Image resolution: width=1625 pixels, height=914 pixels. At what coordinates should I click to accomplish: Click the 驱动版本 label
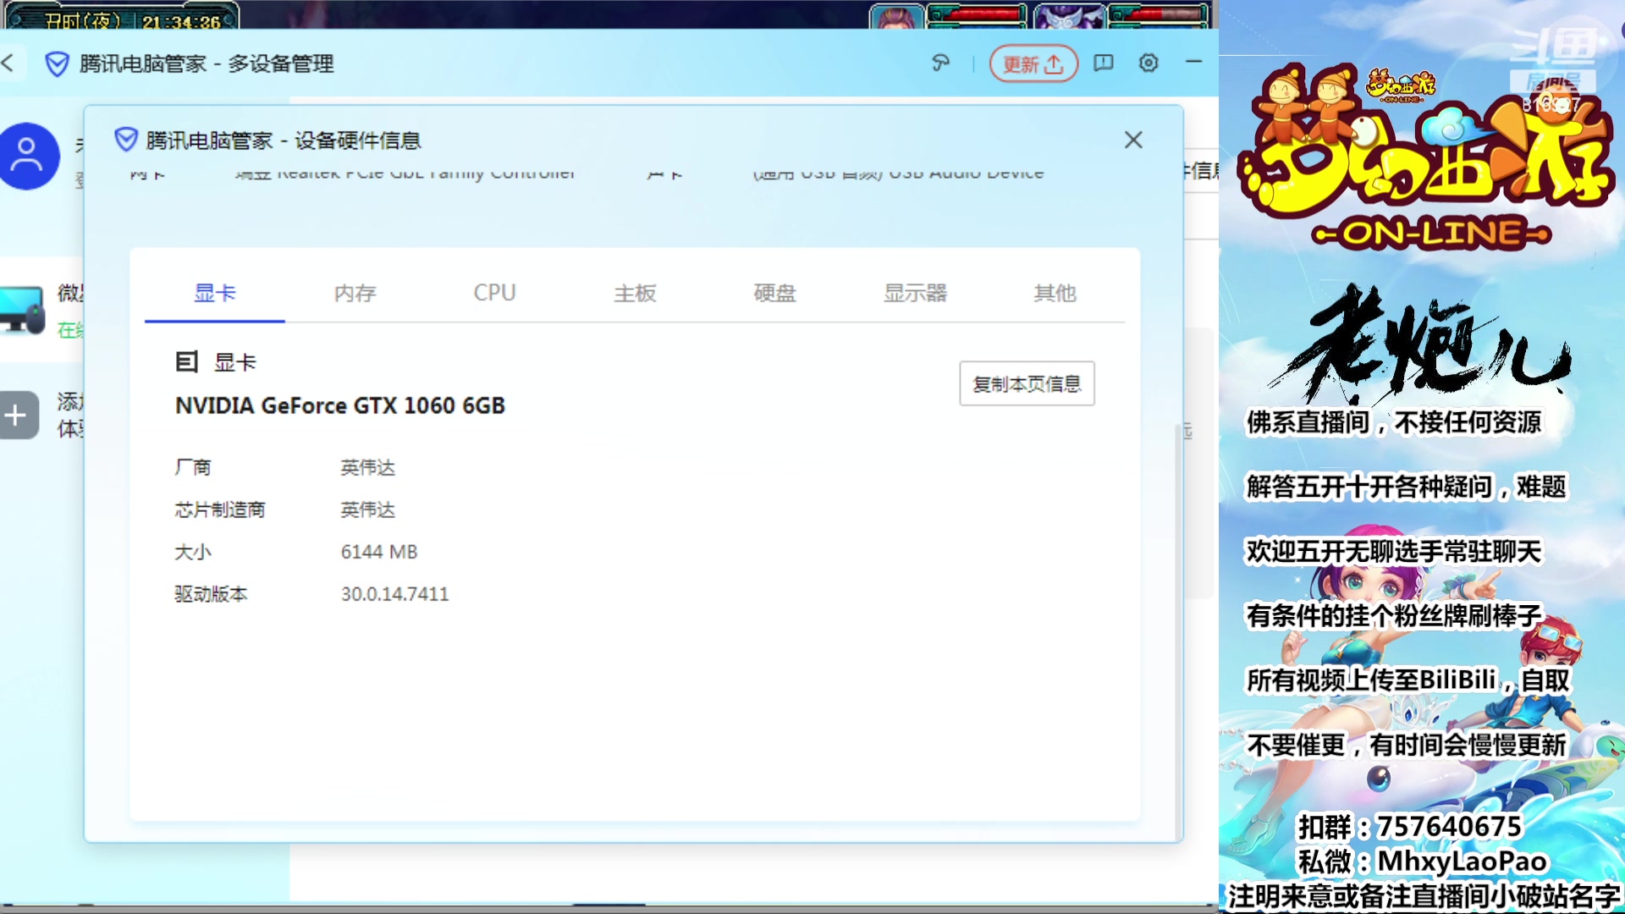pos(211,594)
